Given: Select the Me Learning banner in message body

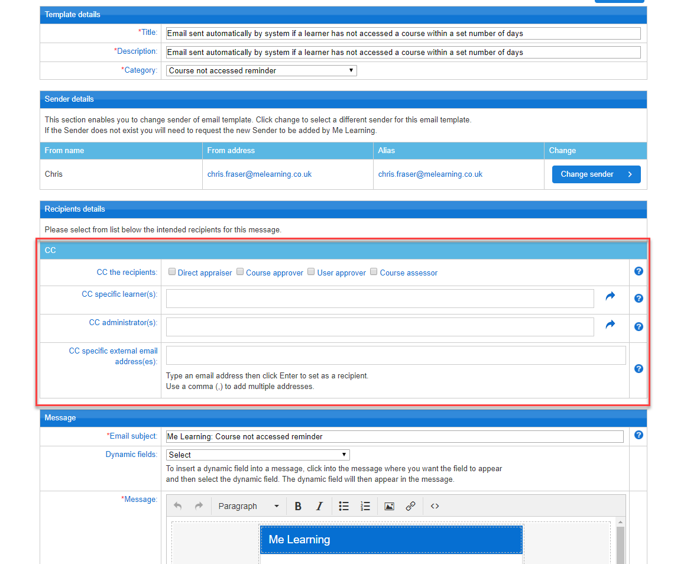Looking at the screenshot, I should (x=391, y=539).
